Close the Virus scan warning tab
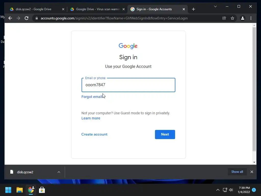261x196 pixels. click(x=124, y=9)
